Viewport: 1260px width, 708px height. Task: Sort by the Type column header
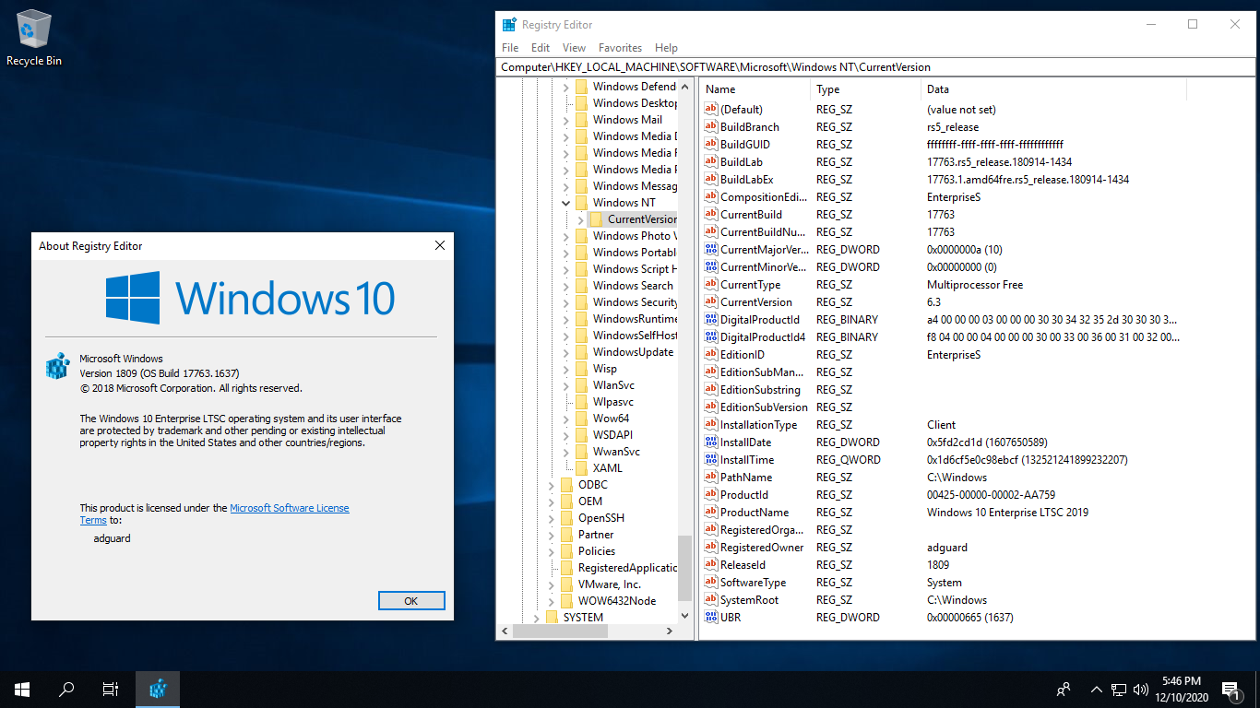pos(865,89)
